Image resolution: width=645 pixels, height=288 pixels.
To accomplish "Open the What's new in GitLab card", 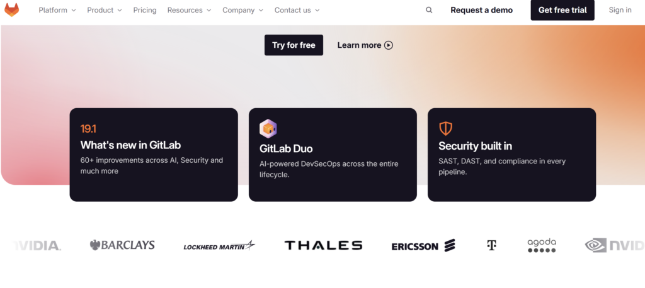I will pos(154,155).
